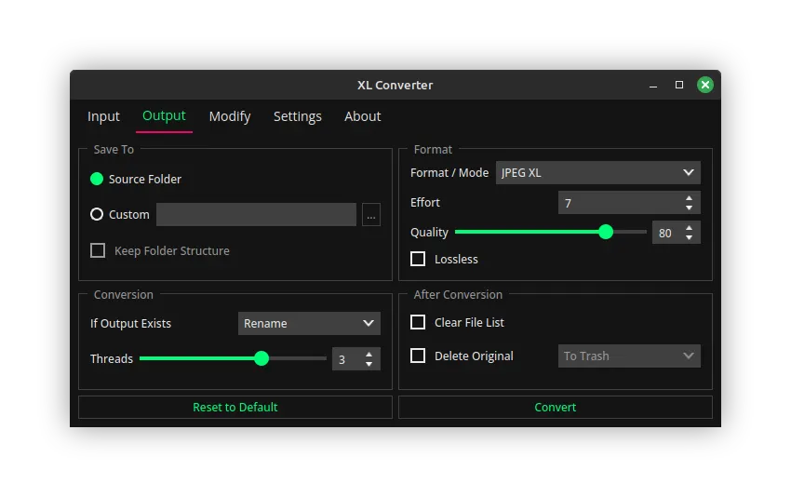The height and width of the screenshot is (497, 791).
Task: Open the Modify tab
Action: pyautogui.click(x=230, y=116)
